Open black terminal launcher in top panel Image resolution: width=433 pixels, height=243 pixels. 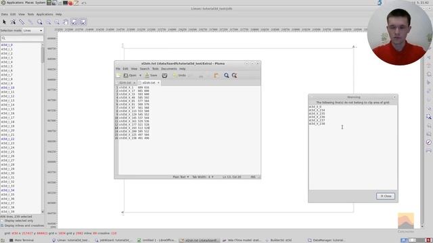[65, 3]
